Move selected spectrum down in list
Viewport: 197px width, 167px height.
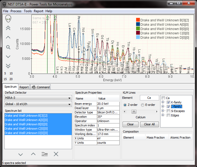pyautogui.click(x=21, y=154)
